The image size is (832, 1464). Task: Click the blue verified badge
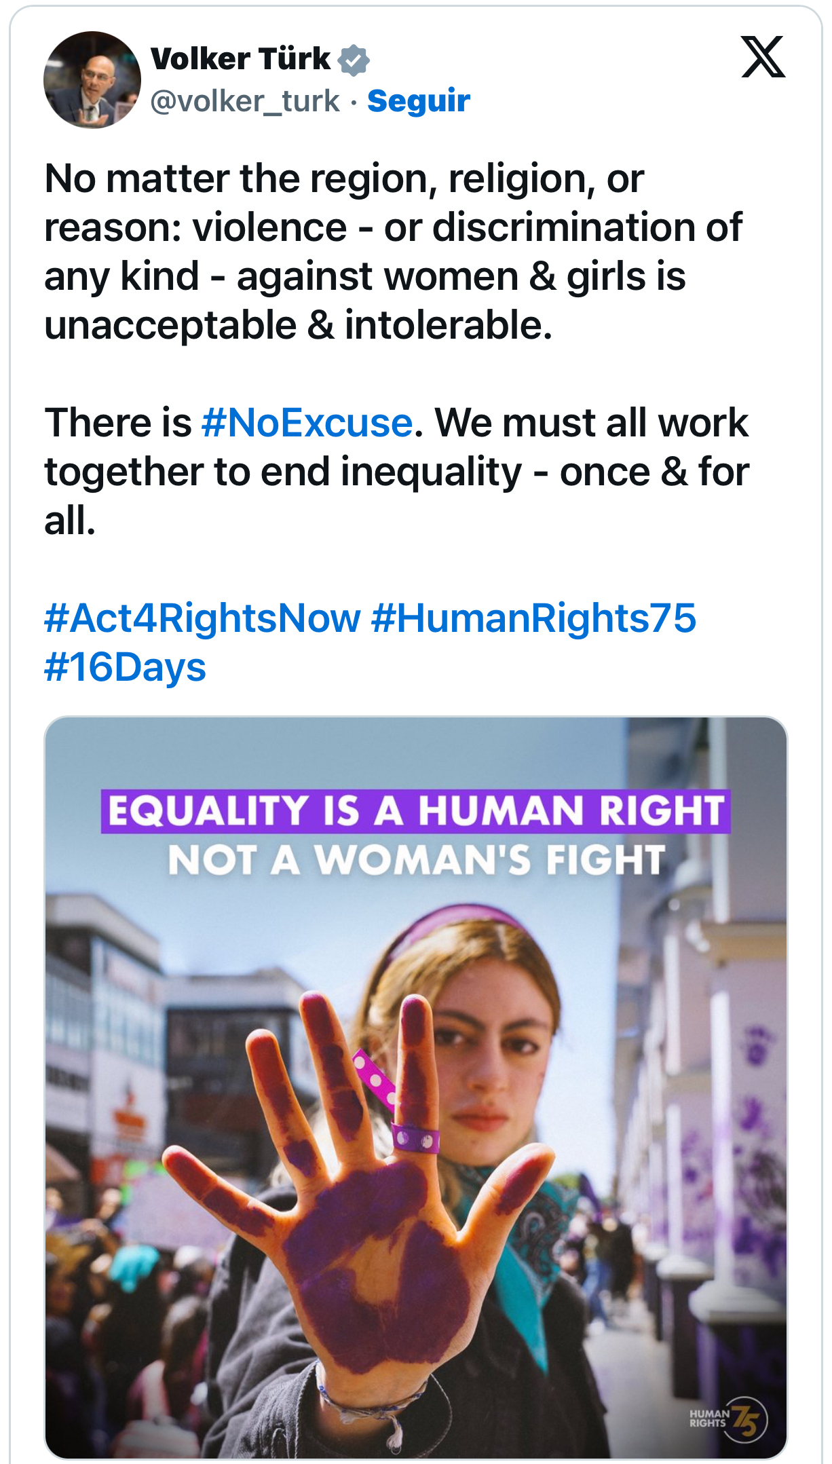tap(354, 60)
